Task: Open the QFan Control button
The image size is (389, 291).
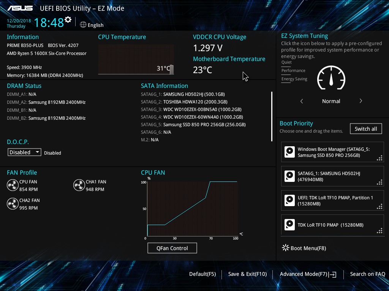Action: pos(172,248)
